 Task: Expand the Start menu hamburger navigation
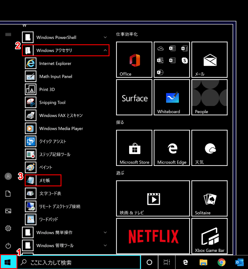click(x=8, y=35)
